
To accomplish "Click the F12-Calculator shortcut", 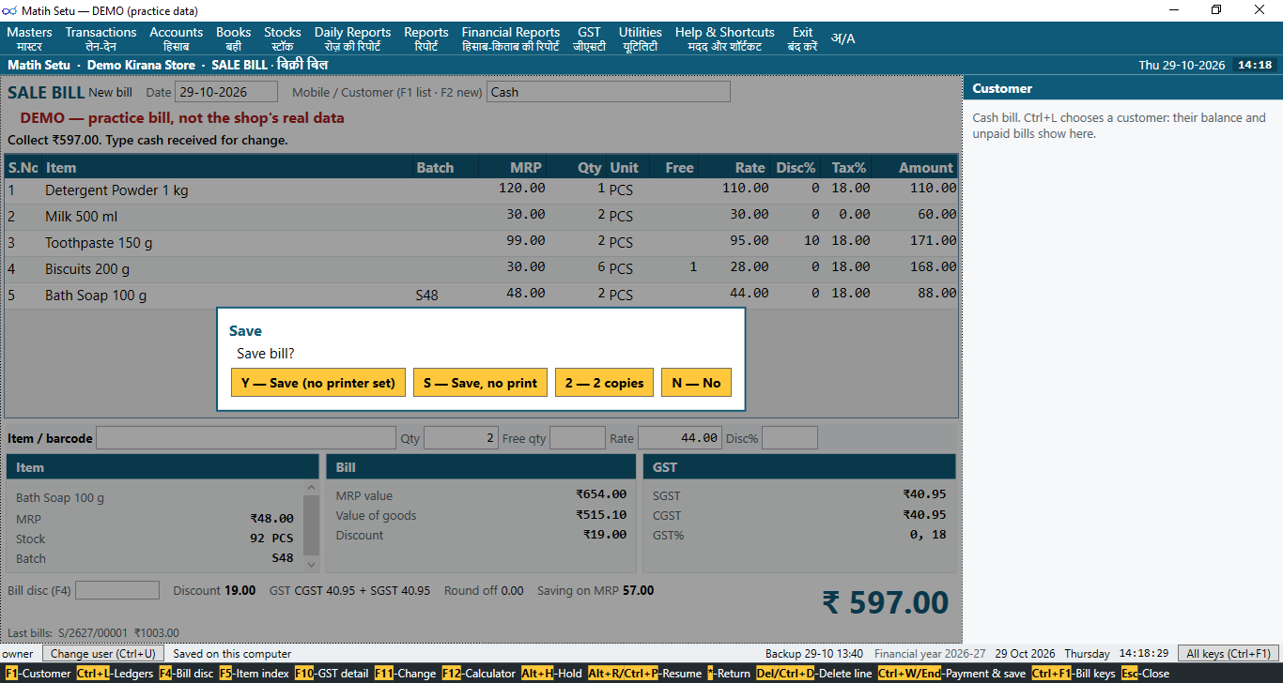I will click(478, 674).
